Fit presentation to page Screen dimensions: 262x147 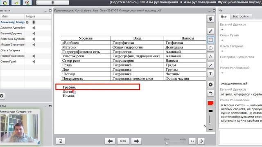pos(201,141)
